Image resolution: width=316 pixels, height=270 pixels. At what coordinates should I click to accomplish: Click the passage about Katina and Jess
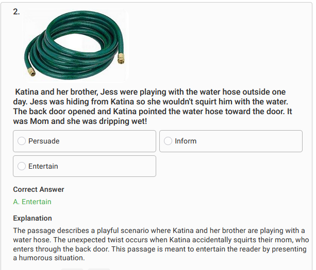click(153, 106)
